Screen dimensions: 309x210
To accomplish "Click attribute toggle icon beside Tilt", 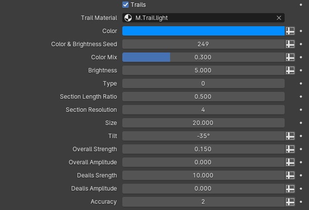I will [290, 136].
